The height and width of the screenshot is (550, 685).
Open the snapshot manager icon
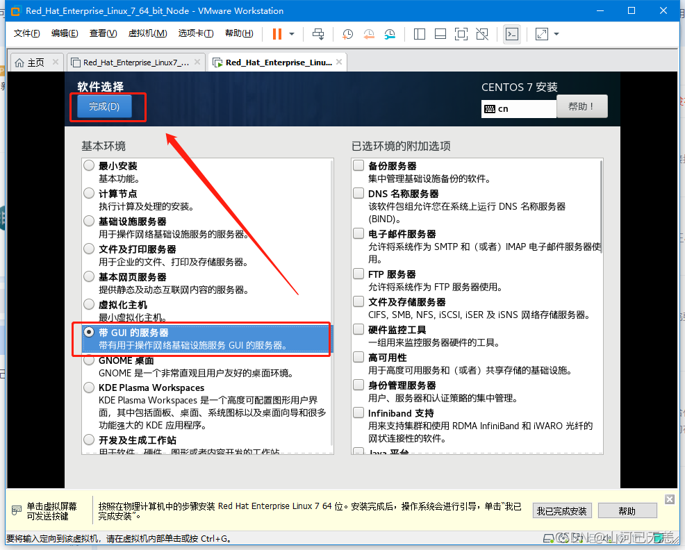pos(390,34)
